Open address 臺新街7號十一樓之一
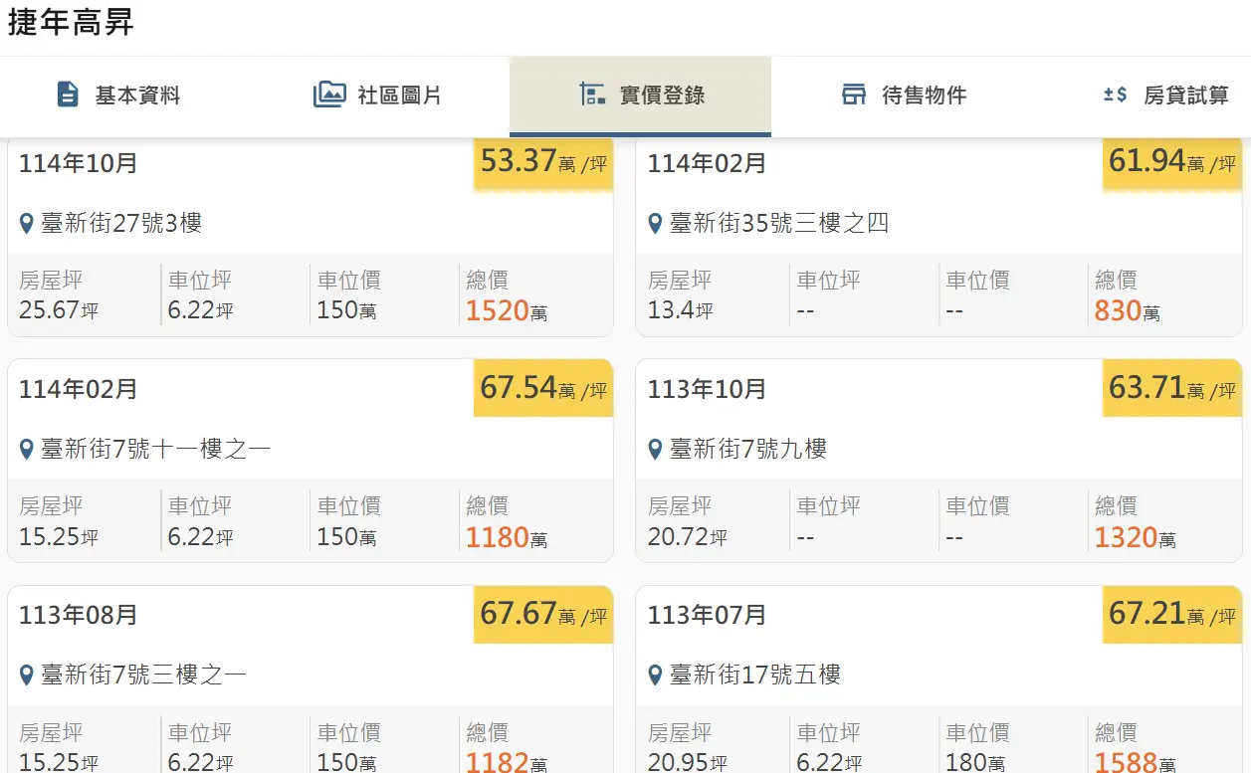 click(x=155, y=450)
